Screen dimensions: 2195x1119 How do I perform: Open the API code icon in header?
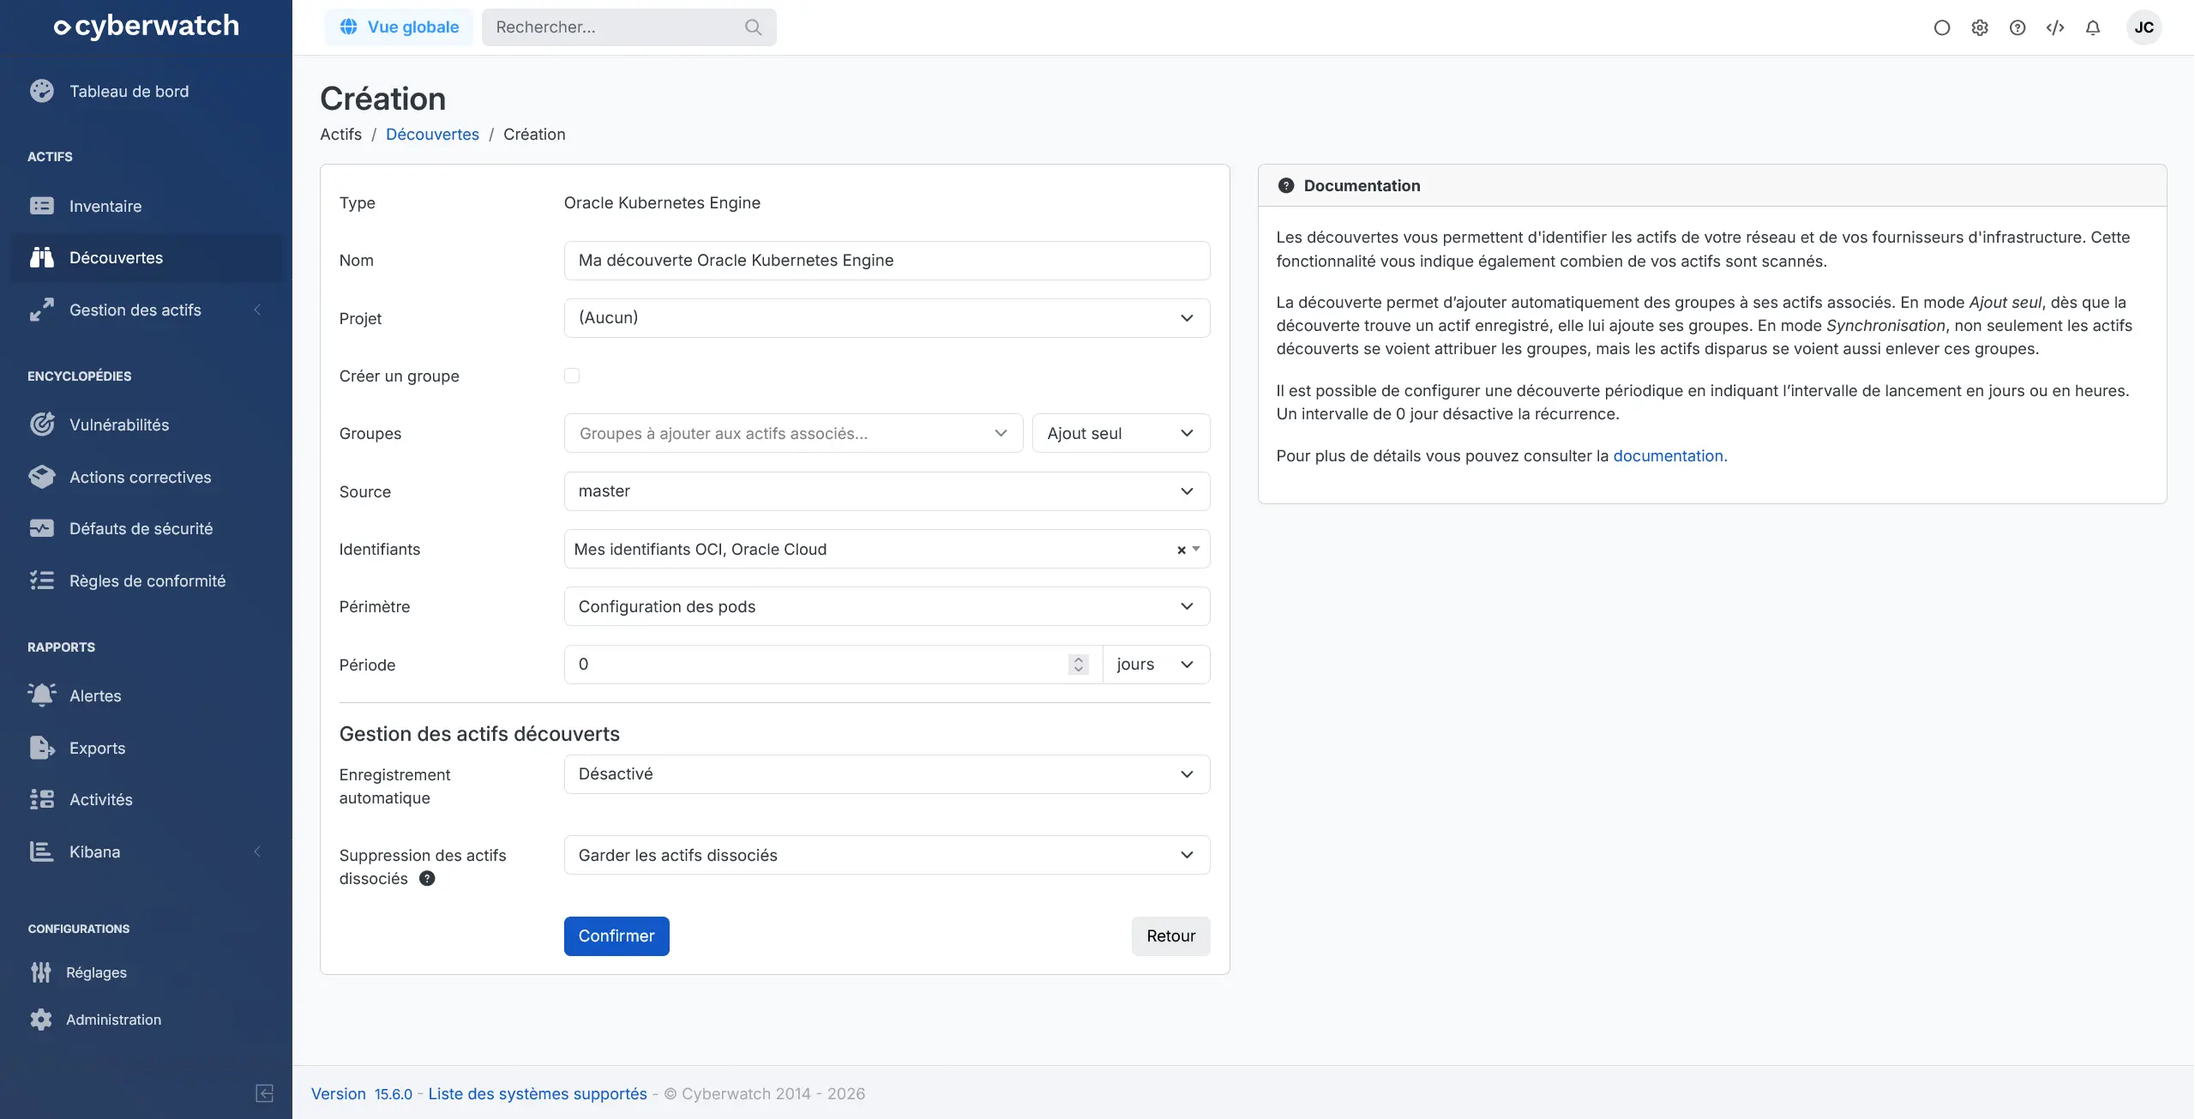(x=2054, y=27)
